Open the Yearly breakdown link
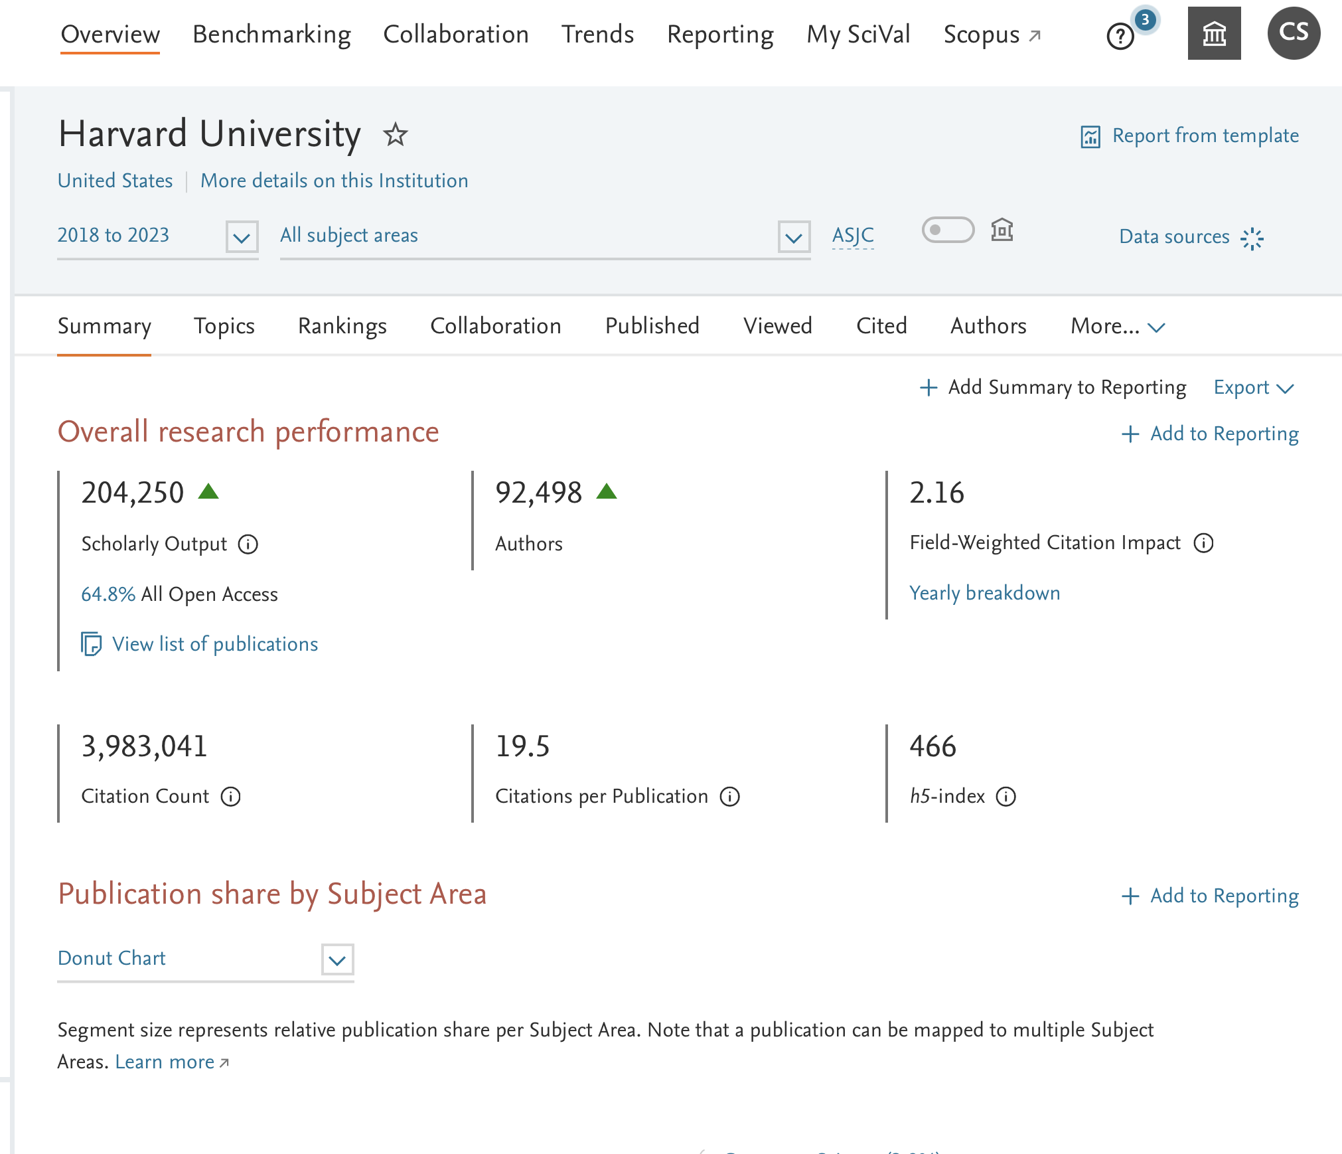This screenshot has width=1342, height=1154. point(985,593)
